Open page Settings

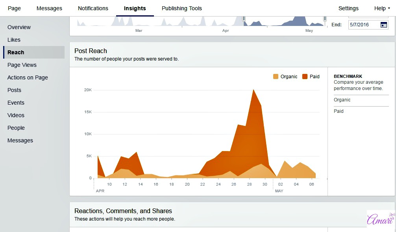(x=348, y=8)
